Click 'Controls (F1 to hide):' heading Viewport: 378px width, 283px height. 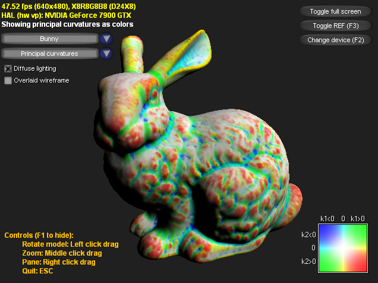tap(39, 235)
